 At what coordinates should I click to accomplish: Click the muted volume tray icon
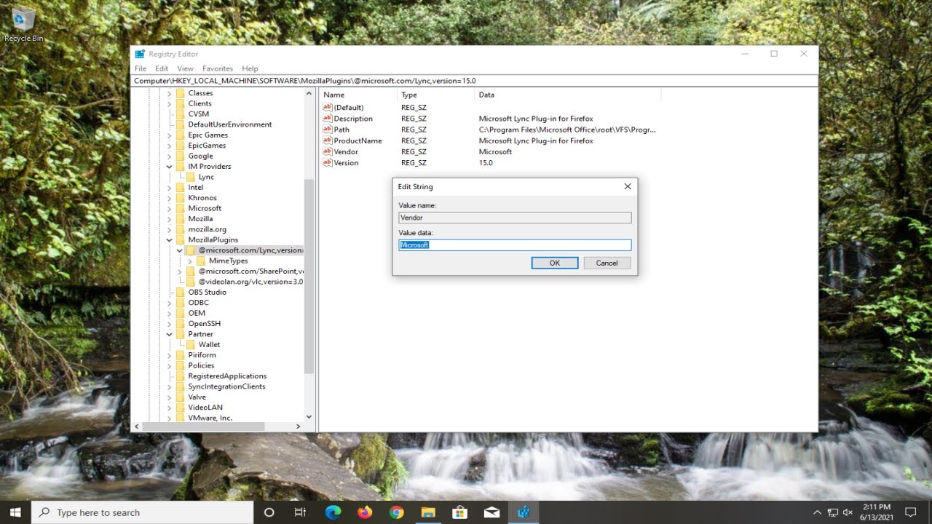point(848,512)
